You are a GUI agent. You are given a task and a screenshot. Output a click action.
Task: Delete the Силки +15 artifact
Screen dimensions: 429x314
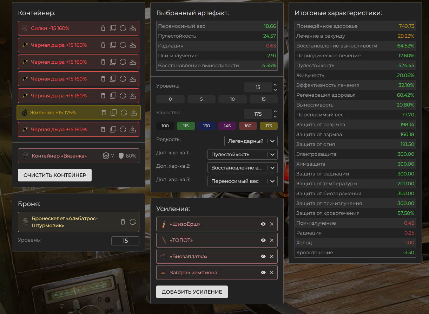point(103,28)
